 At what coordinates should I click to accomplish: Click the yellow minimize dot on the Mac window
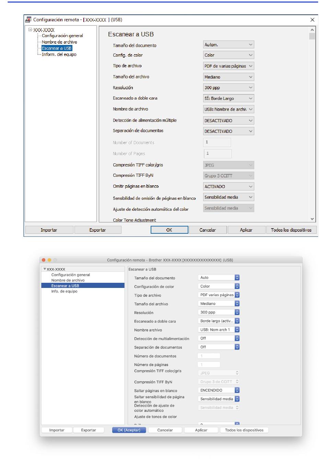coord(49,260)
